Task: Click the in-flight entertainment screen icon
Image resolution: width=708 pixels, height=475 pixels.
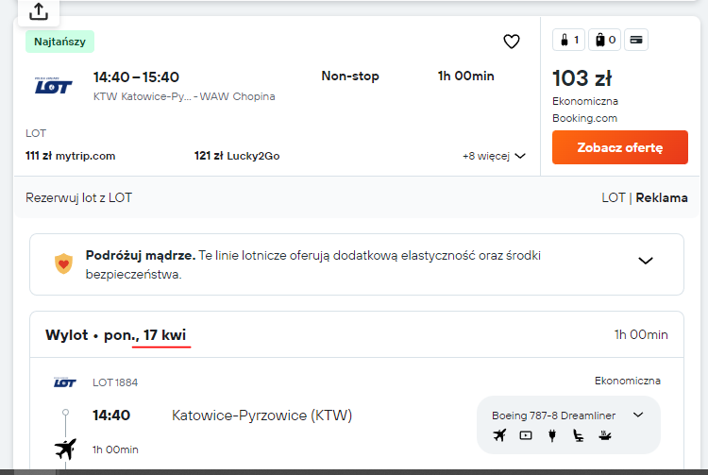Action: click(526, 435)
